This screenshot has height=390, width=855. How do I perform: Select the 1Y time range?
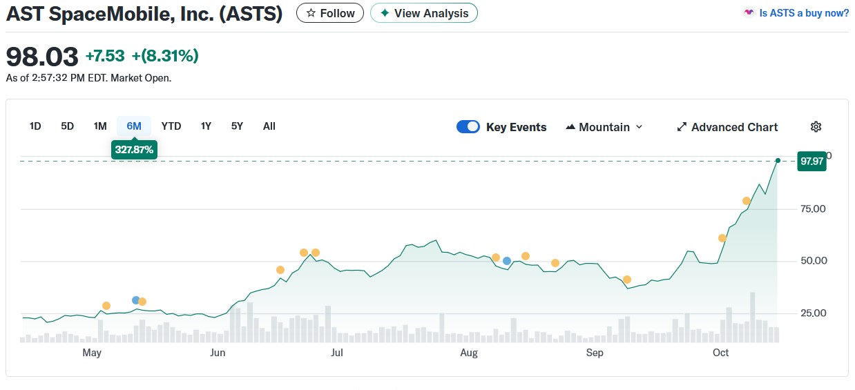coord(206,126)
